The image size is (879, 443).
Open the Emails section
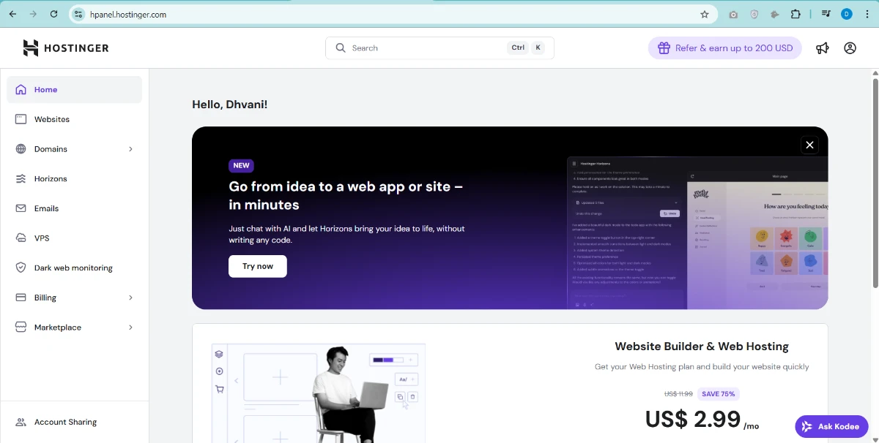coord(74,208)
